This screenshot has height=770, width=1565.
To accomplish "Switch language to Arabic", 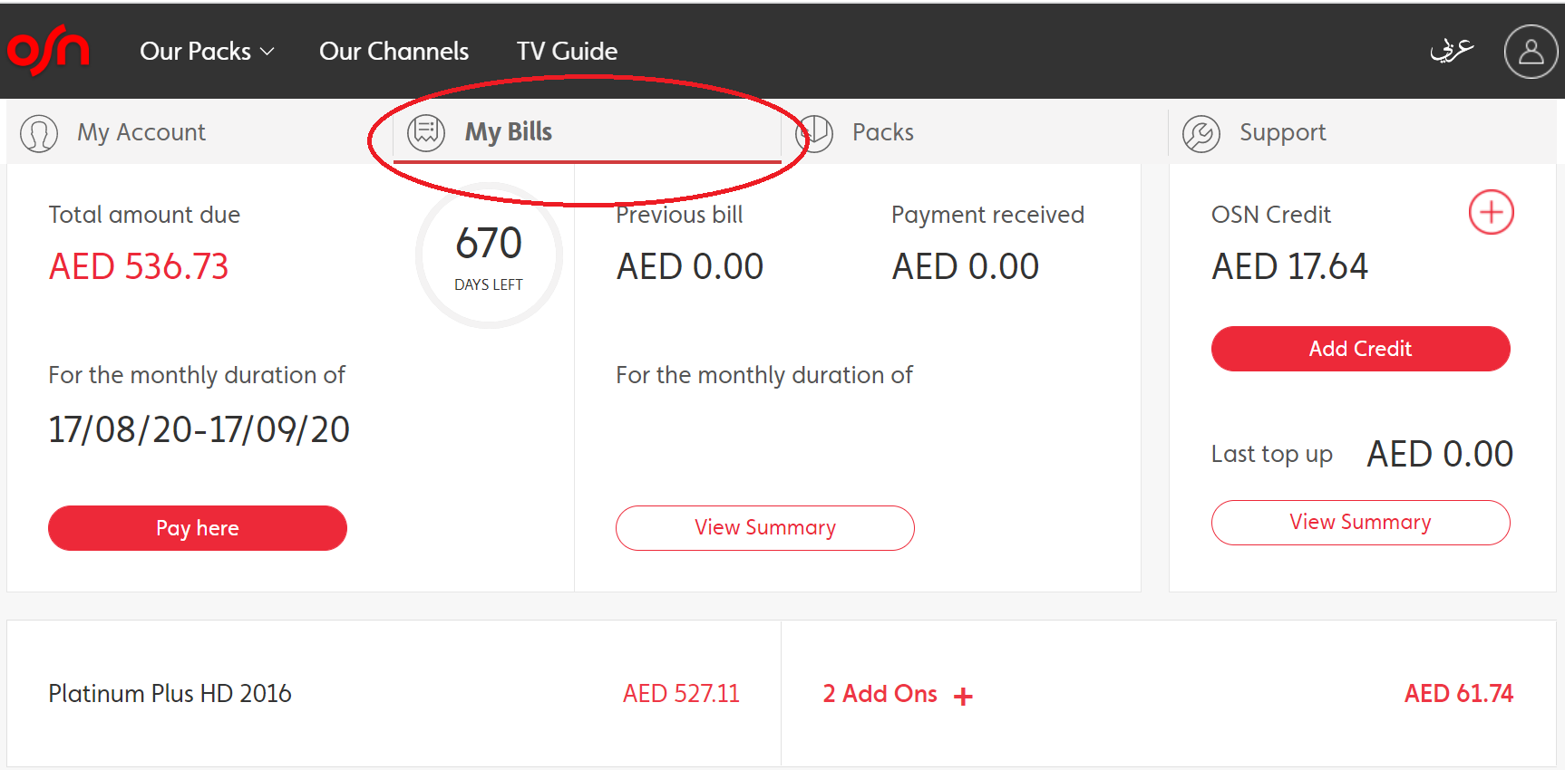I will click(1452, 50).
